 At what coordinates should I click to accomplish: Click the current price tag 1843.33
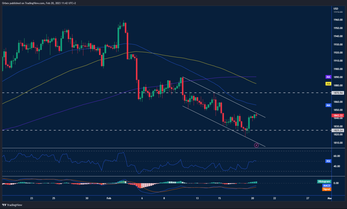(x=337, y=115)
